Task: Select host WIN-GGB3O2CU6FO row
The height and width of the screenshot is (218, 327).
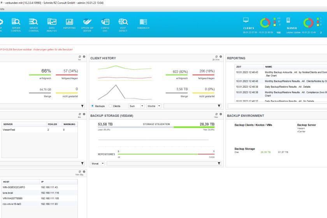Action: coord(40,187)
